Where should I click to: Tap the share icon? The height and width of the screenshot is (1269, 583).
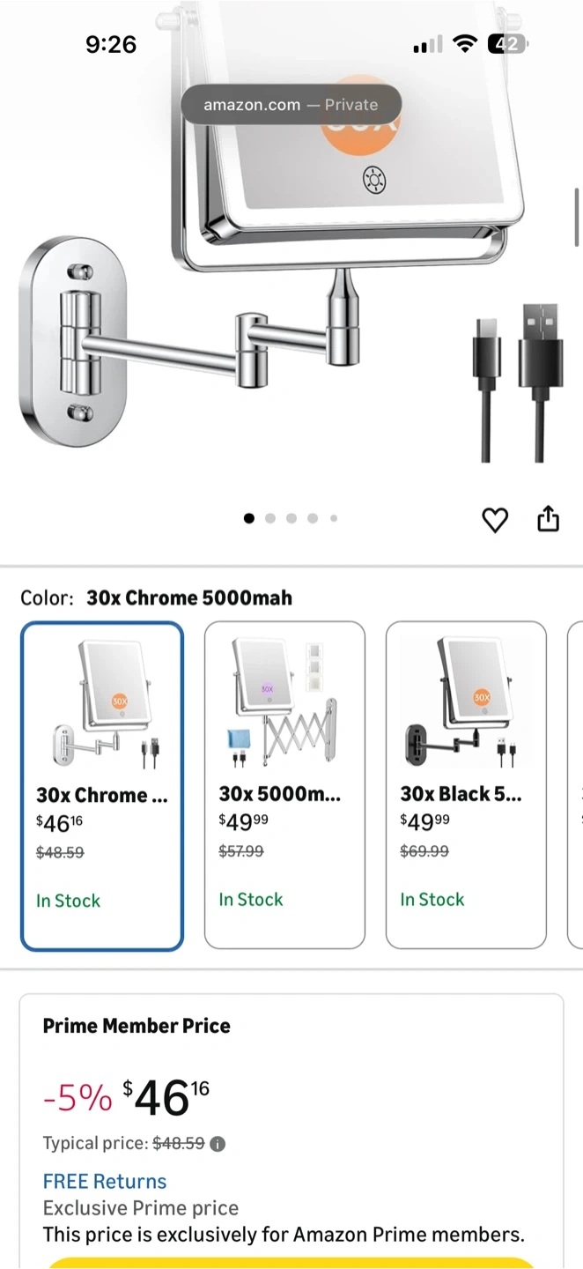(549, 518)
